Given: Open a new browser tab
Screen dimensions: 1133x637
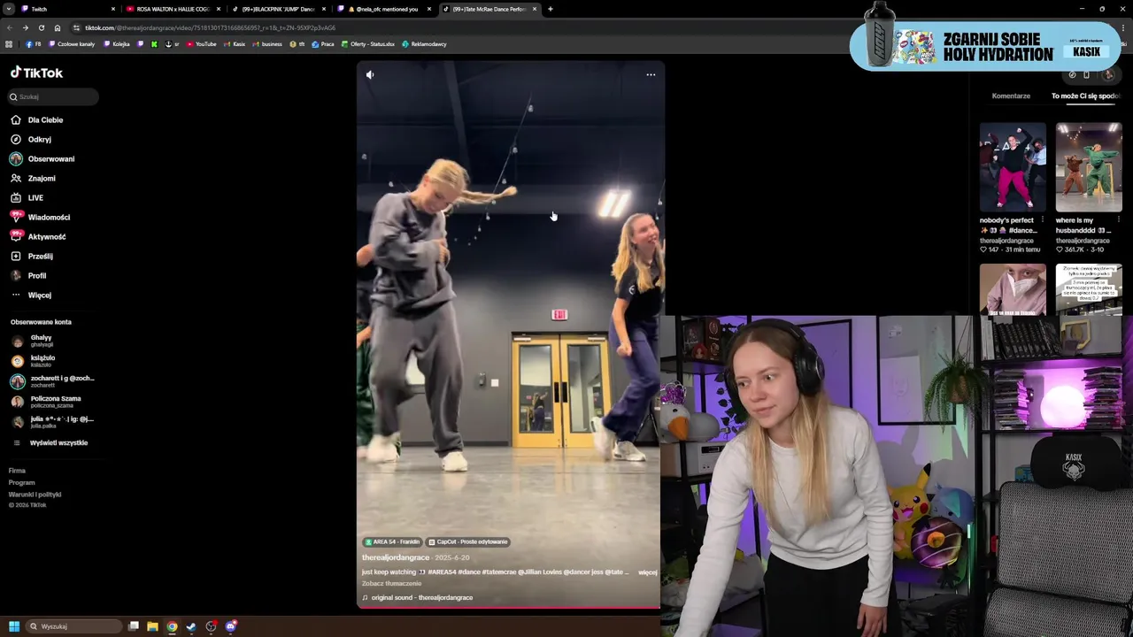Looking at the screenshot, I should click(551, 9).
